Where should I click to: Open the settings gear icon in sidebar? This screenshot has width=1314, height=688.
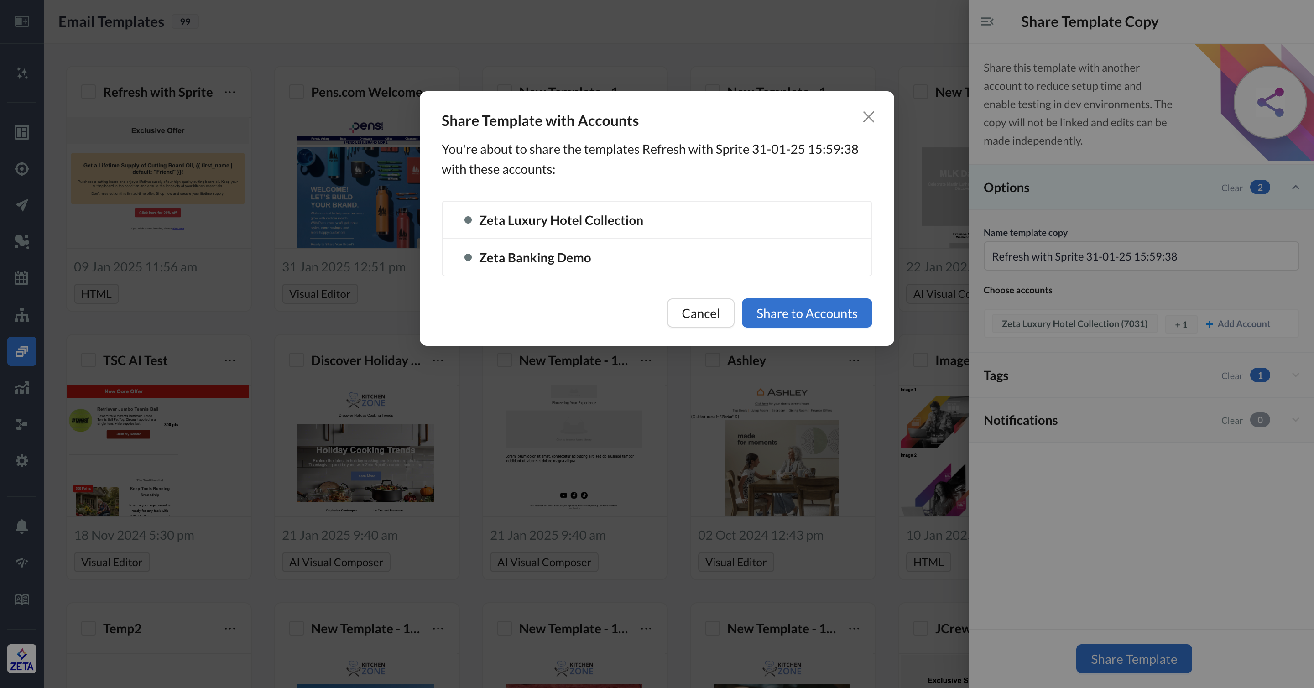[x=21, y=460]
